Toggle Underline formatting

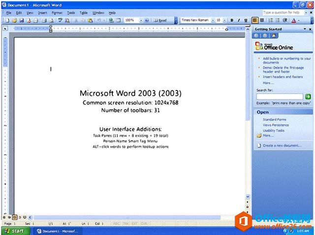pyautogui.click(x=246, y=20)
